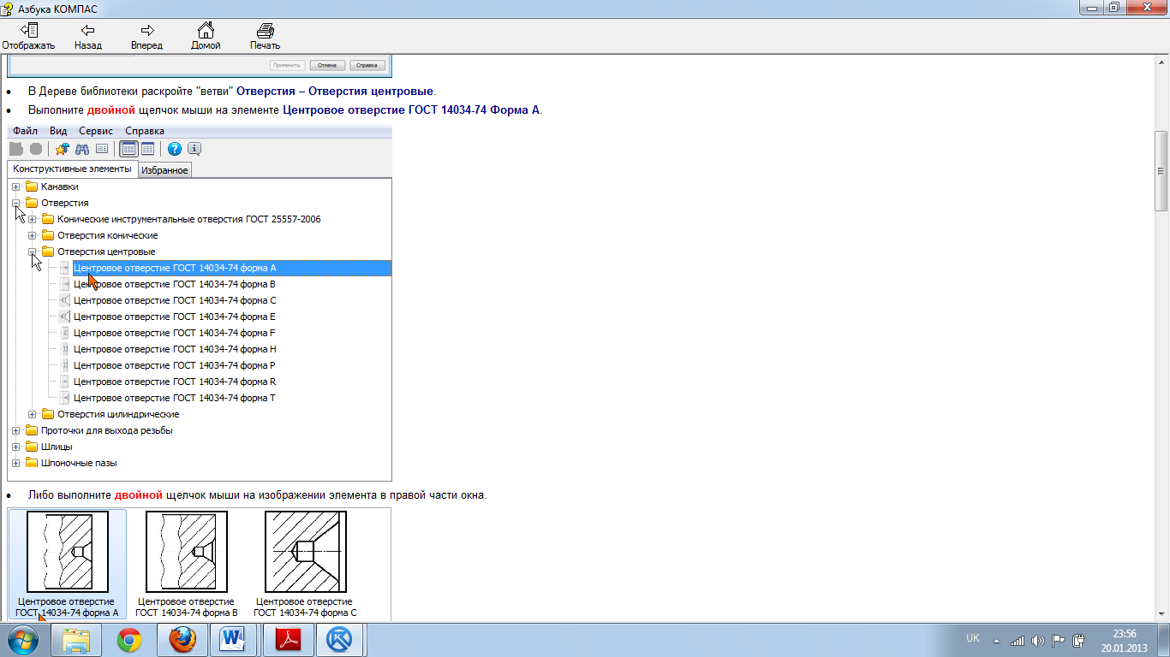This screenshot has height=657, width=1170.
Task: Expand the Проточки для выхода резьбы node
Action: pyautogui.click(x=16, y=430)
